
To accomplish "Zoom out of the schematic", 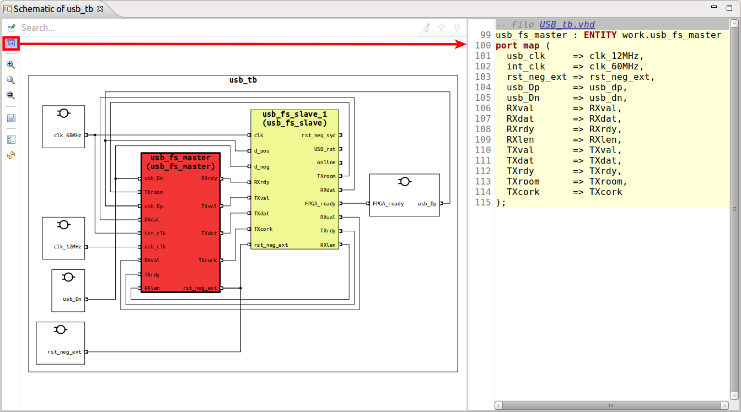I will pyautogui.click(x=10, y=80).
